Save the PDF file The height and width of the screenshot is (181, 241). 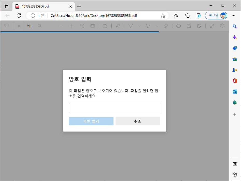pos(189,26)
